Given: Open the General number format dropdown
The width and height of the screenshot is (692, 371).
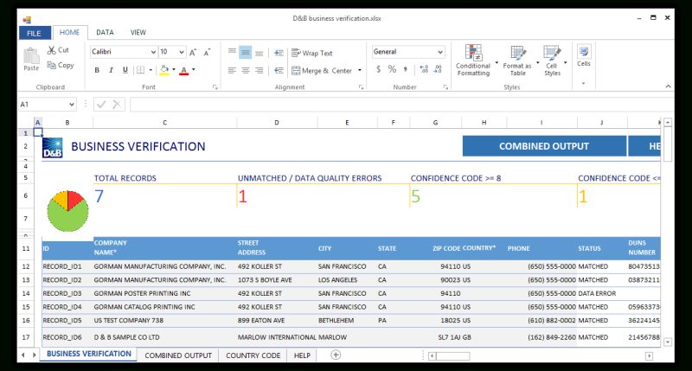Looking at the screenshot, I should [440, 52].
